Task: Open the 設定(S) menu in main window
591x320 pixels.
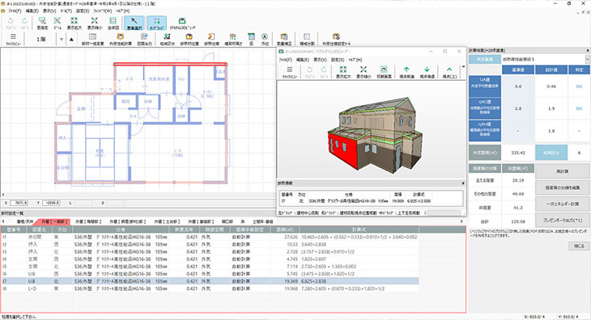Action: click(x=83, y=11)
